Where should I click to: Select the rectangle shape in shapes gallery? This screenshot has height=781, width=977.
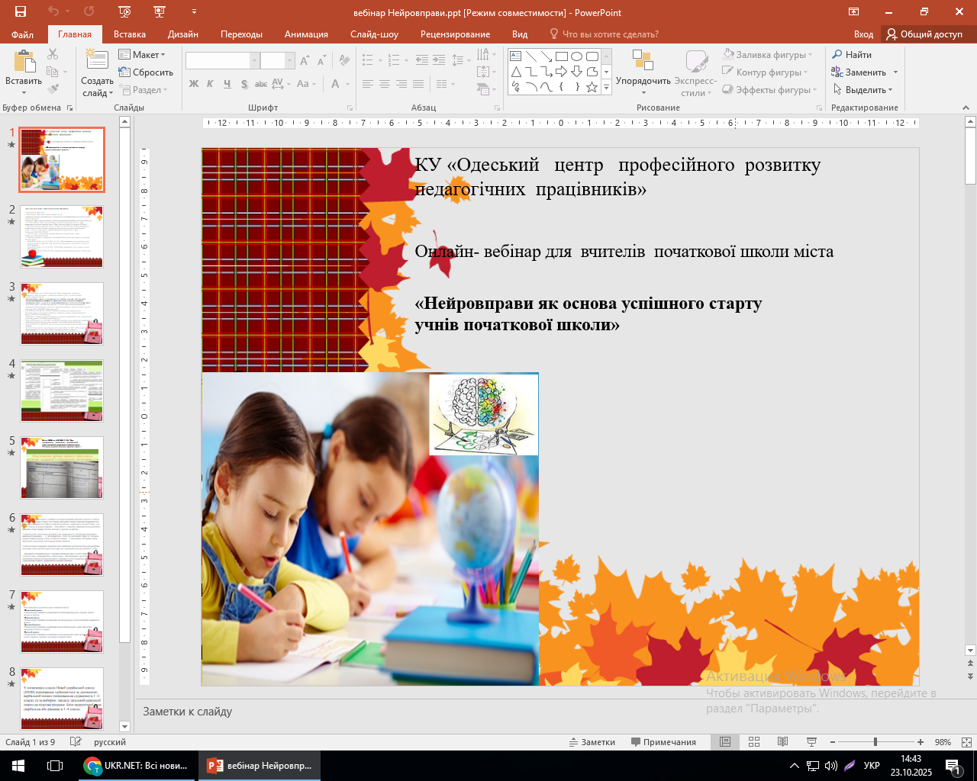561,56
